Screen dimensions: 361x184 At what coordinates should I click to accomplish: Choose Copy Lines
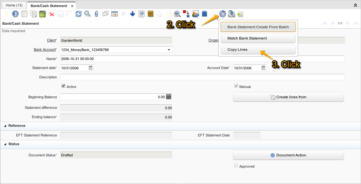click(x=258, y=49)
